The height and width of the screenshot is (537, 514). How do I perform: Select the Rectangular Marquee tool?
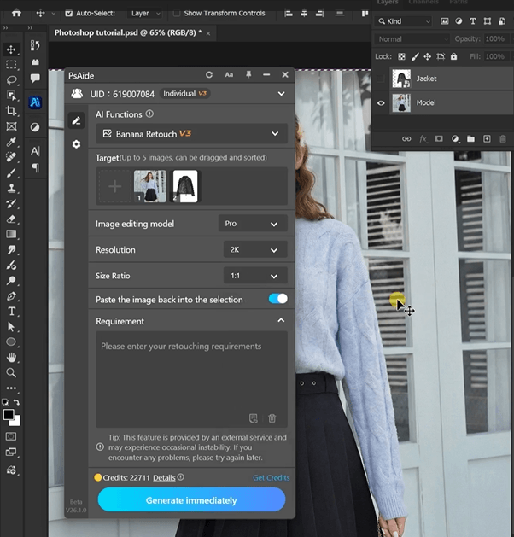point(11,65)
